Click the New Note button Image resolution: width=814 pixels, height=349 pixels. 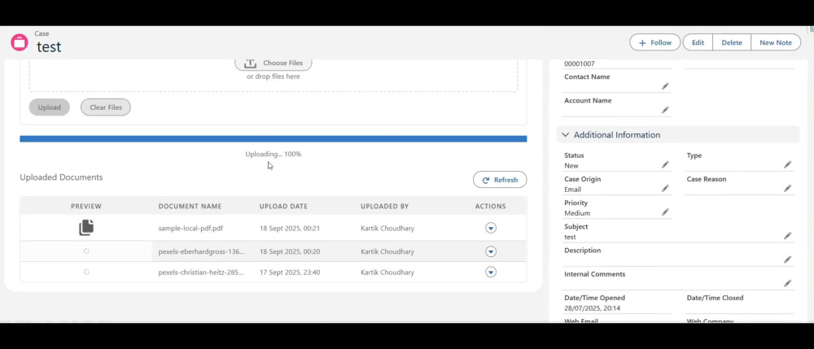[x=776, y=42]
